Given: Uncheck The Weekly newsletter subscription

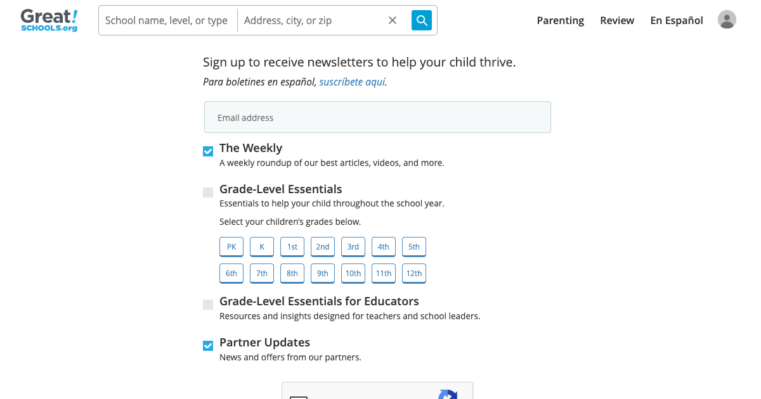Looking at the screenshot, I should [207, 151].
